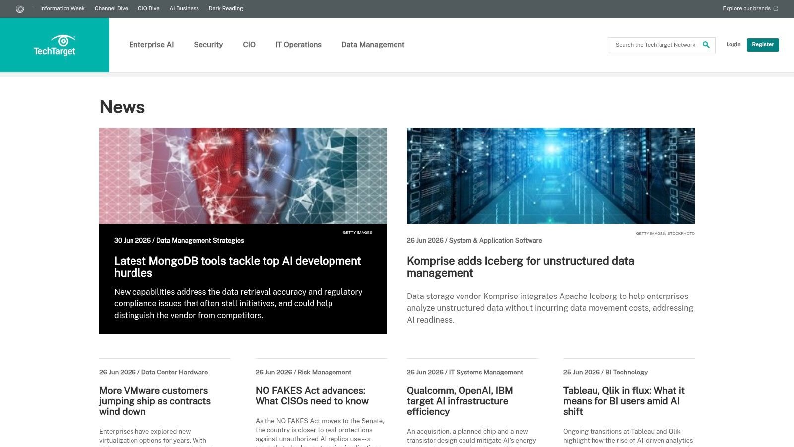
Task: Click the System & Application Software label
Action: click(496, 240)
